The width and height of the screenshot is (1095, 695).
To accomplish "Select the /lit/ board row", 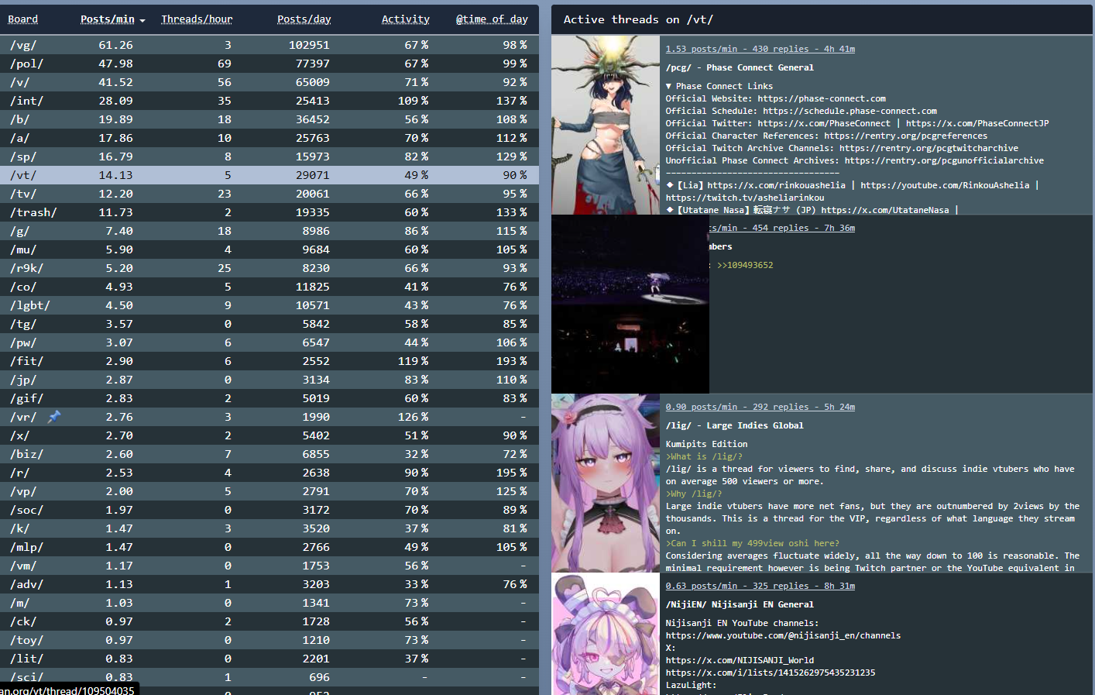I will pyautogui.click(x=269, y=659).
